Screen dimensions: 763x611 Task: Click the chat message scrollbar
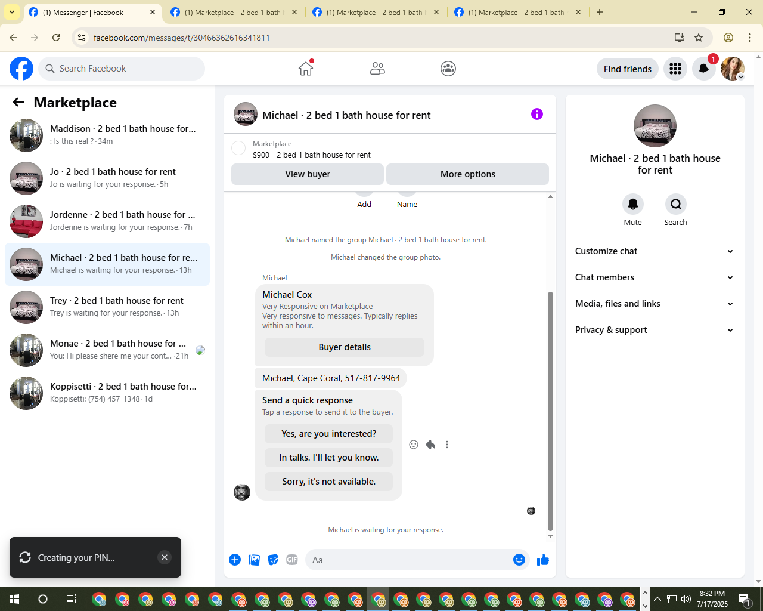tap(550, 411)
